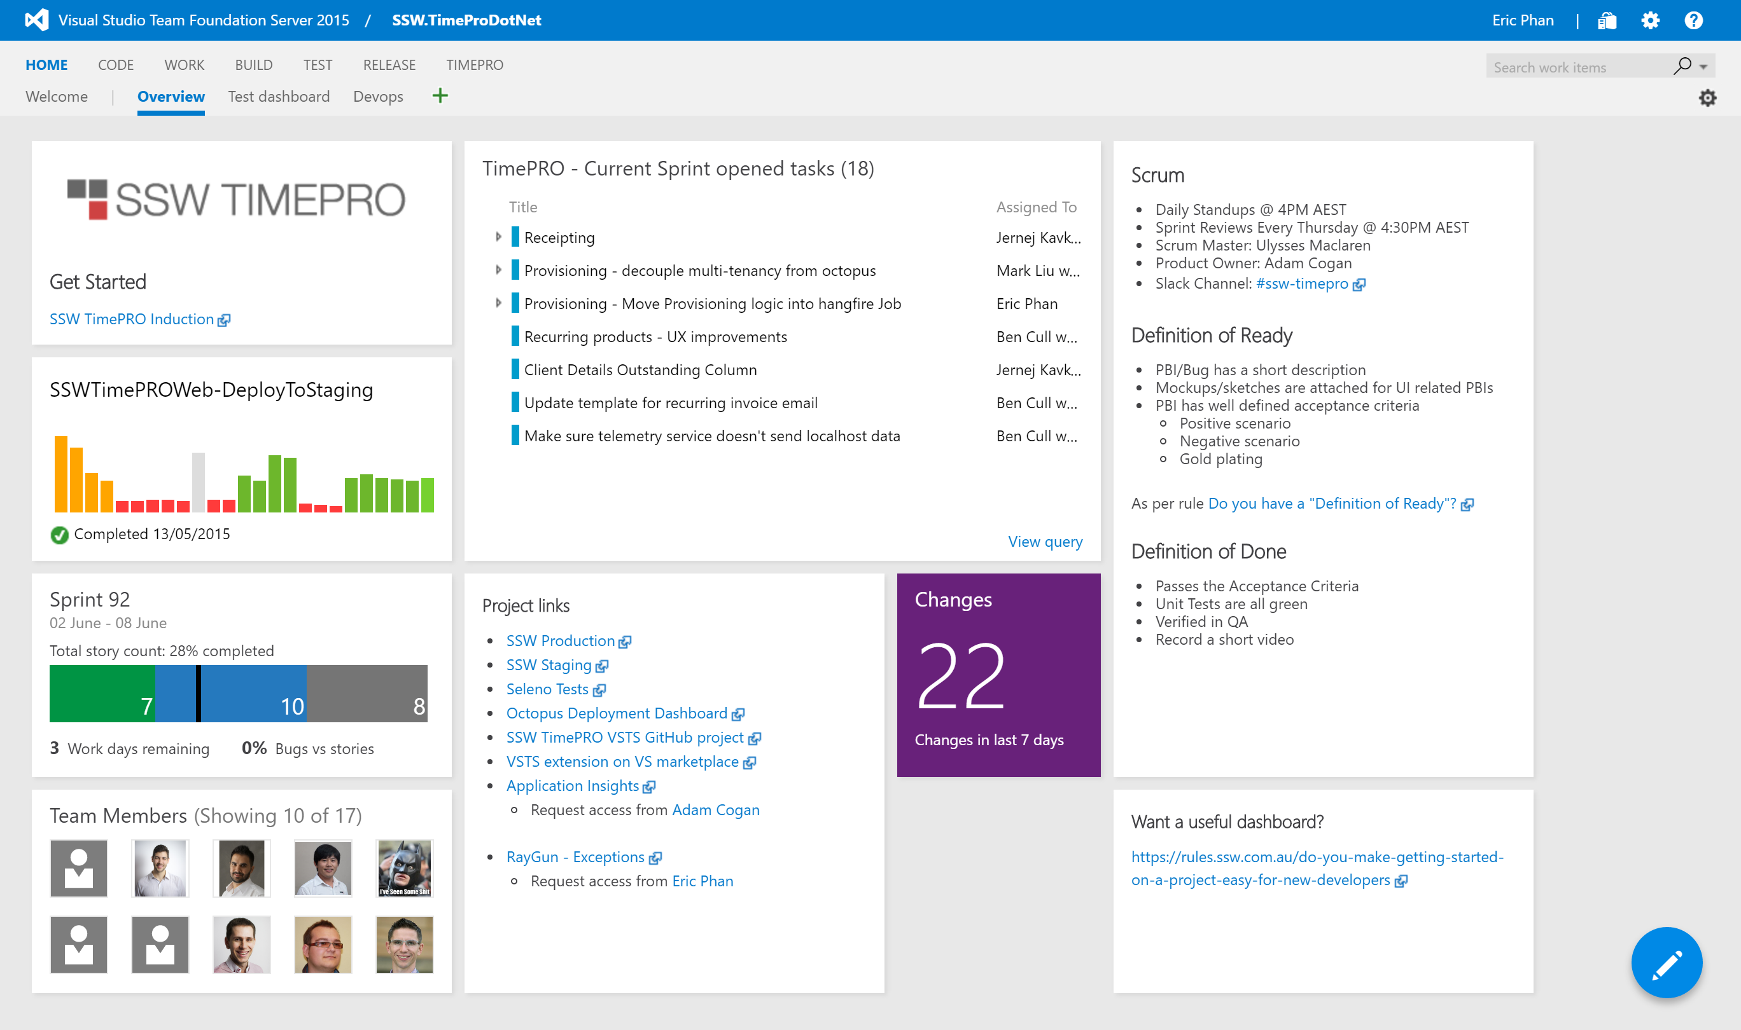Expand Provisioning decouple multi-tenancy row
This screenshot has width=1741, height=1030.
[x=498, y=271]
